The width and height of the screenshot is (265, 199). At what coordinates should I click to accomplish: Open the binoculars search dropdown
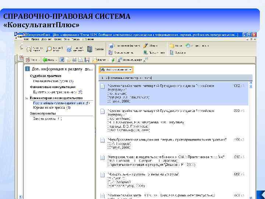click(x=116, y=70)
